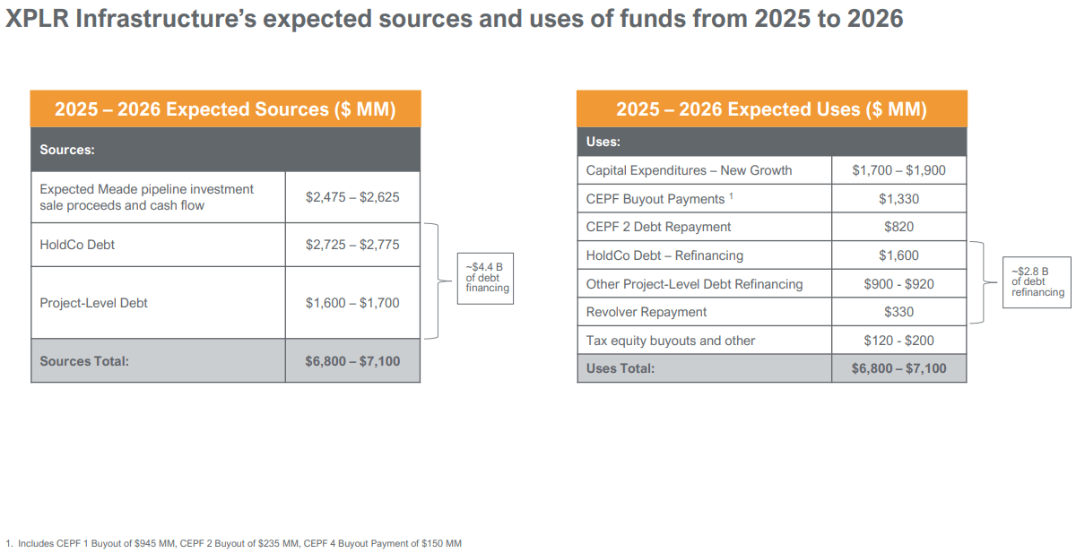Select the '2025 – 2026 Expected Sources' header
The image size is (1076, 553).
click(225, 108)
